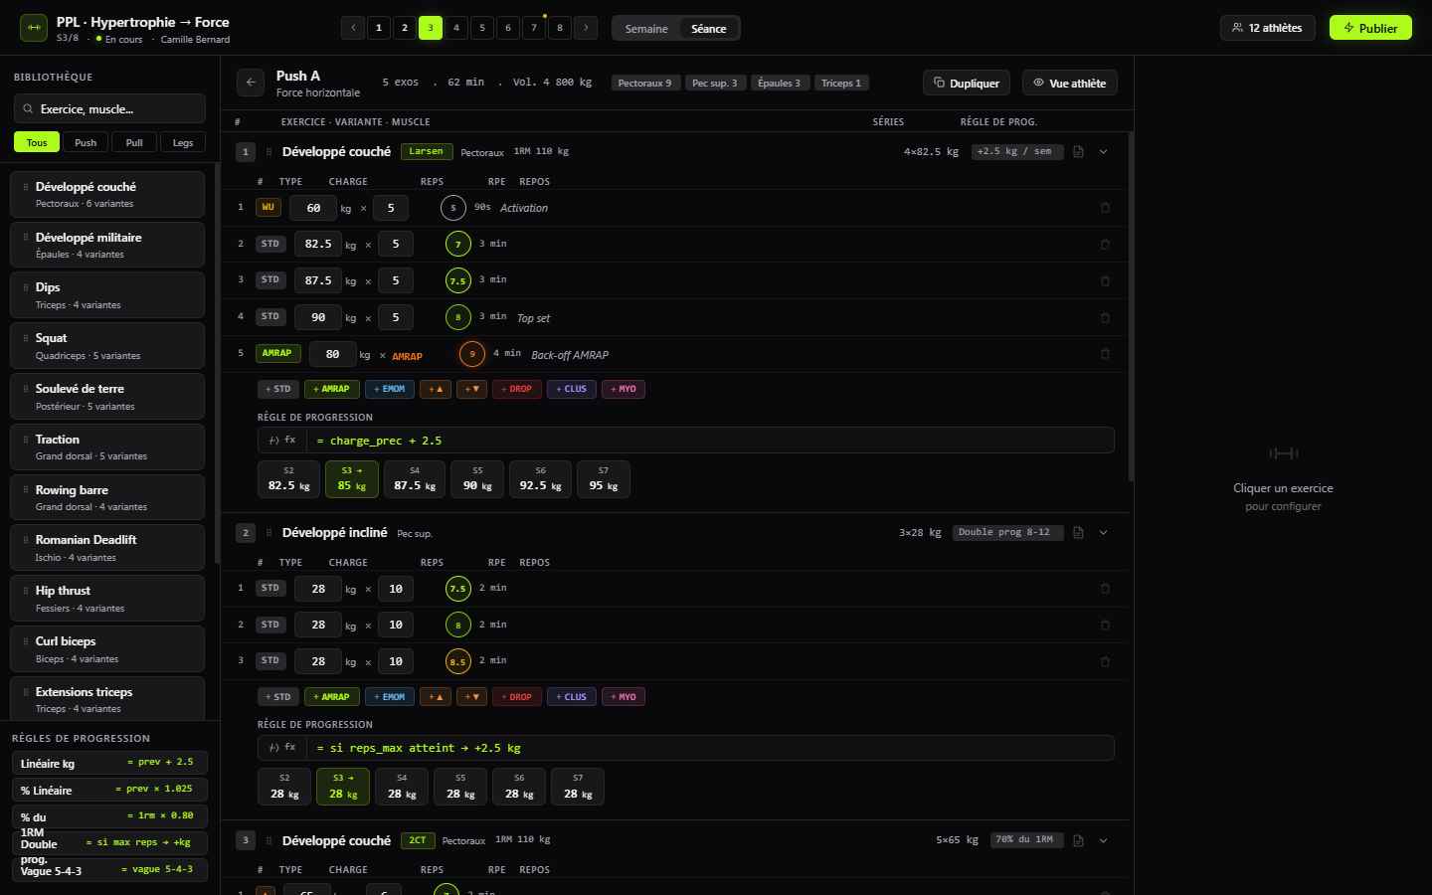Click the library search field

pos(109,109)
